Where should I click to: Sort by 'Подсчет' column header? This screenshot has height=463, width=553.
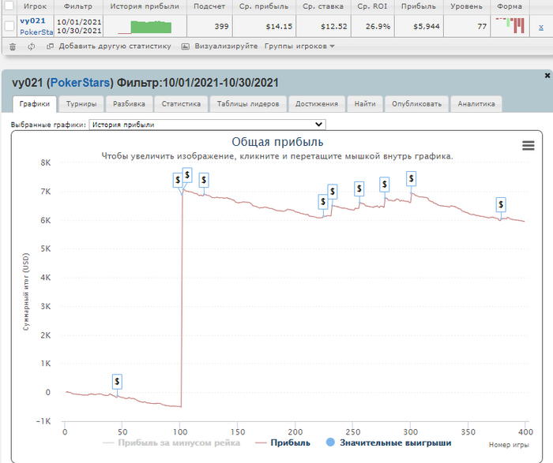click(x=209, y=6)
